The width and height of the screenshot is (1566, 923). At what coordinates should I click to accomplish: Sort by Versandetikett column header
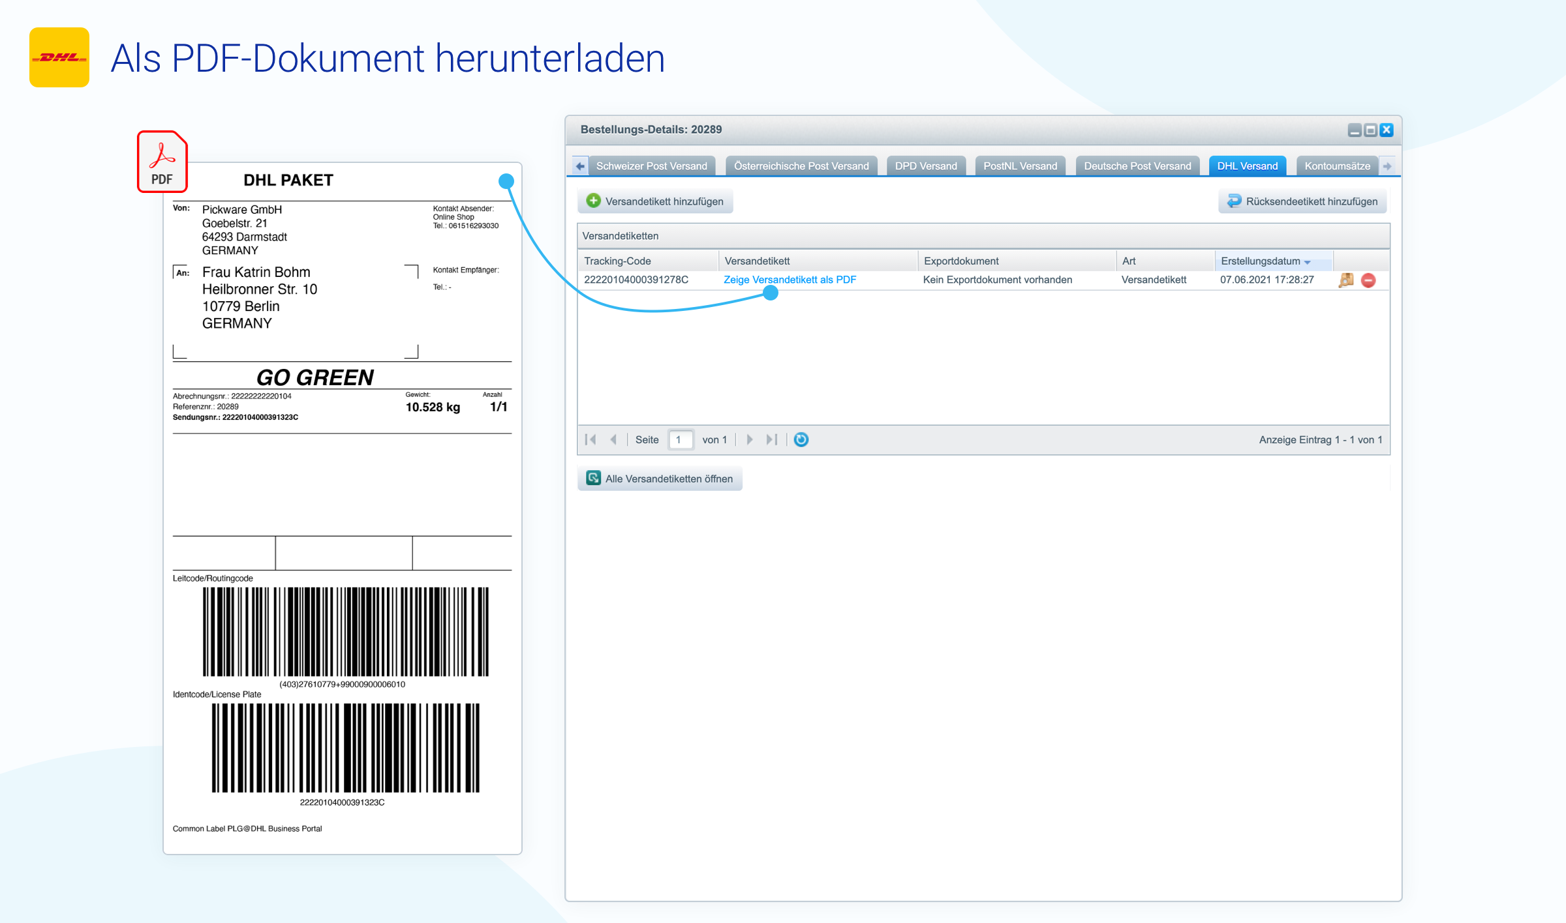point(818,261)
